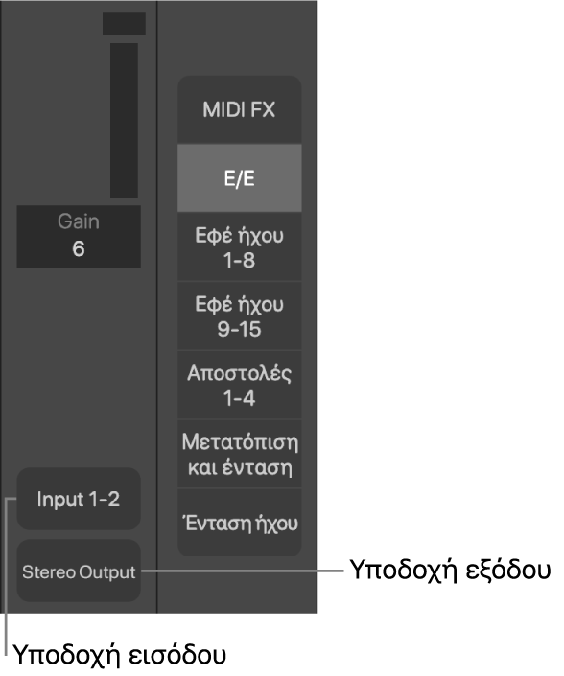Open the Input 1-2 slot
Image resolution: width=564 pixels, height=676 pixels.
pyautogui.click(x=79, y=499)
